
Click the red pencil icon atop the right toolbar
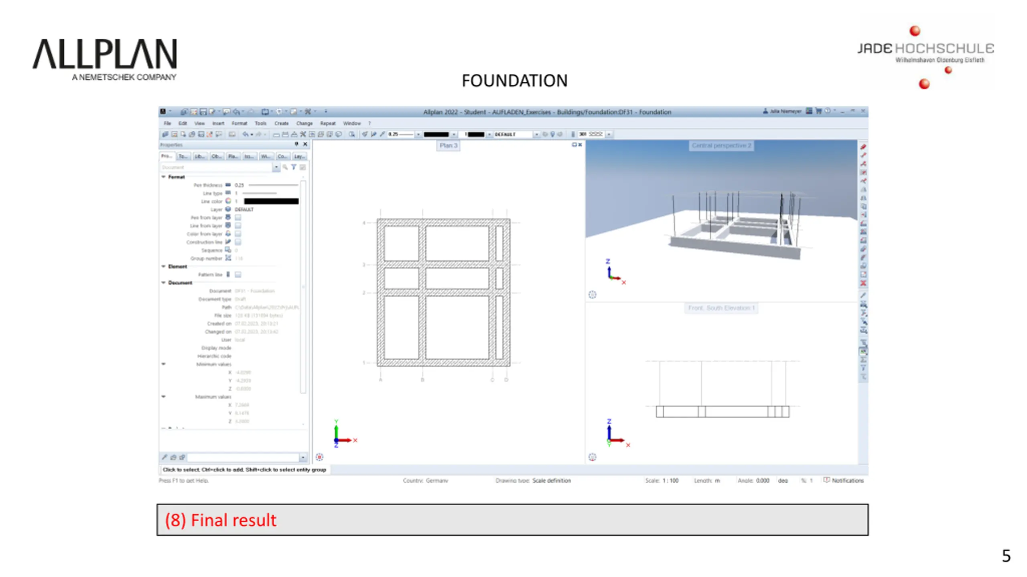(863, 147)
